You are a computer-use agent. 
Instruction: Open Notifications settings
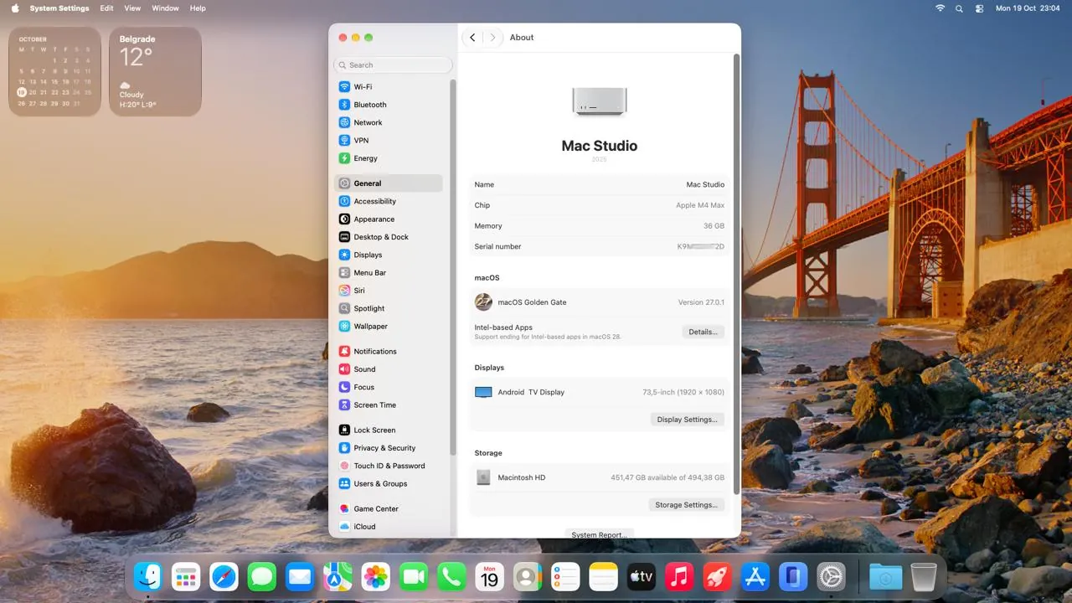click(389, 352)
